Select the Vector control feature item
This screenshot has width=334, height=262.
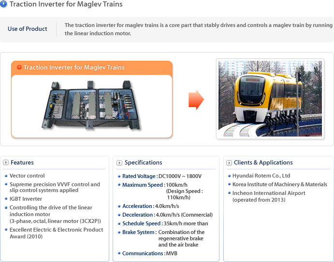pyautogui.click(x=27, y=176)
